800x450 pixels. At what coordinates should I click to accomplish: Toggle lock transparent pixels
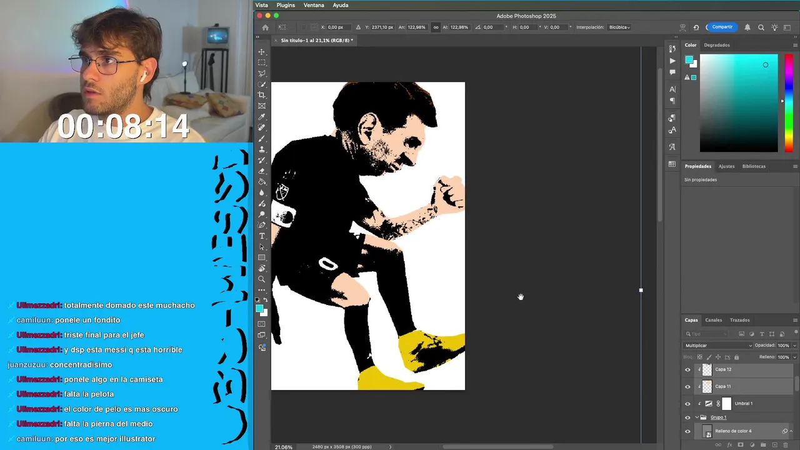pos(699,357)
